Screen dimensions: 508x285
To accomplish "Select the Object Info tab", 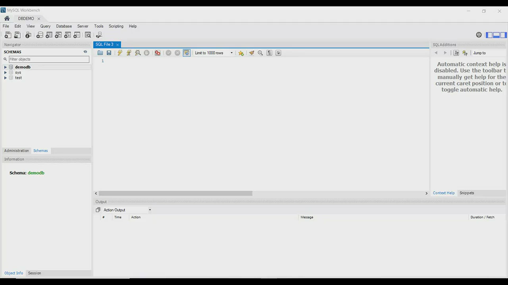I will pos(13,273).
